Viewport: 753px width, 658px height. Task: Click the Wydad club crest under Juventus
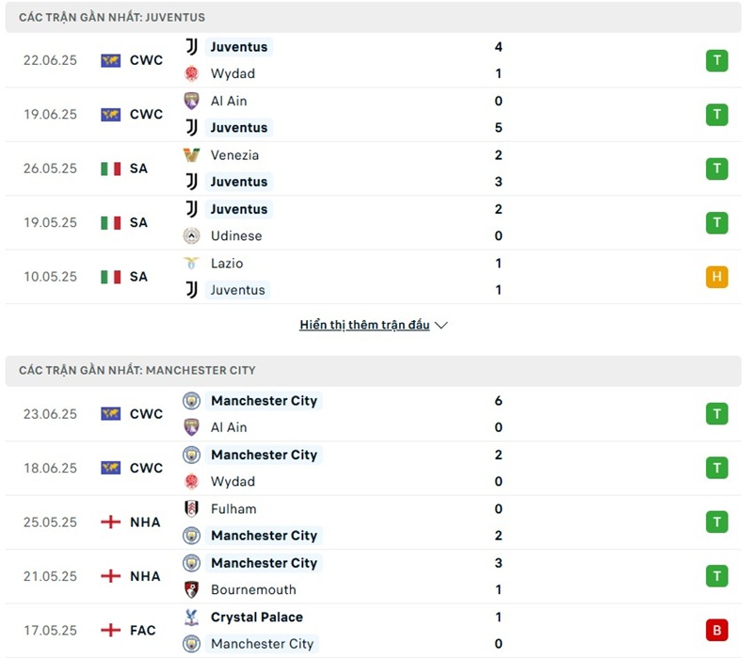pyautogui.click(x=191, y=73)
